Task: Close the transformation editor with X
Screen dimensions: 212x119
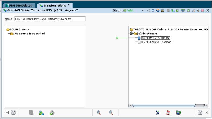Action: 208,10
